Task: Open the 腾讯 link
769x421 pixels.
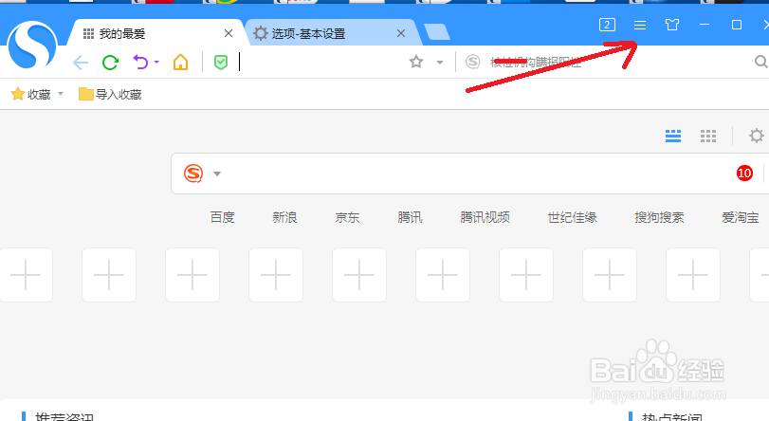Action: (410, 217)
